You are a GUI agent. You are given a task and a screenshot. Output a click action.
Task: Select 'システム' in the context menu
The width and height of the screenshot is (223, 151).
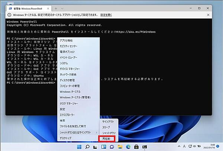pos(78,63)
